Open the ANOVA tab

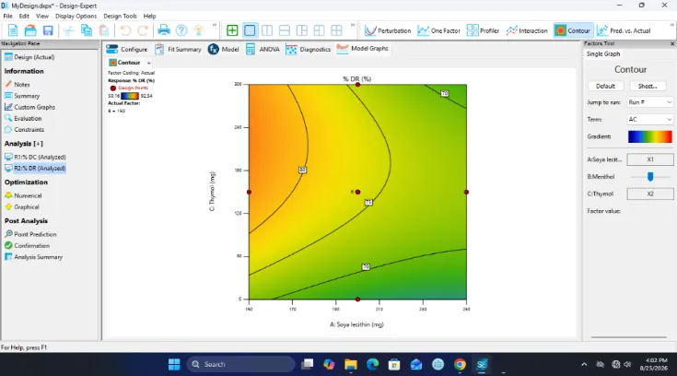tap(263, 49)
